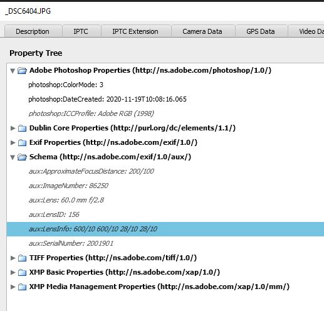Click the XMP Basic Properties folder icon
324x311 pixels.
point(22,273)
